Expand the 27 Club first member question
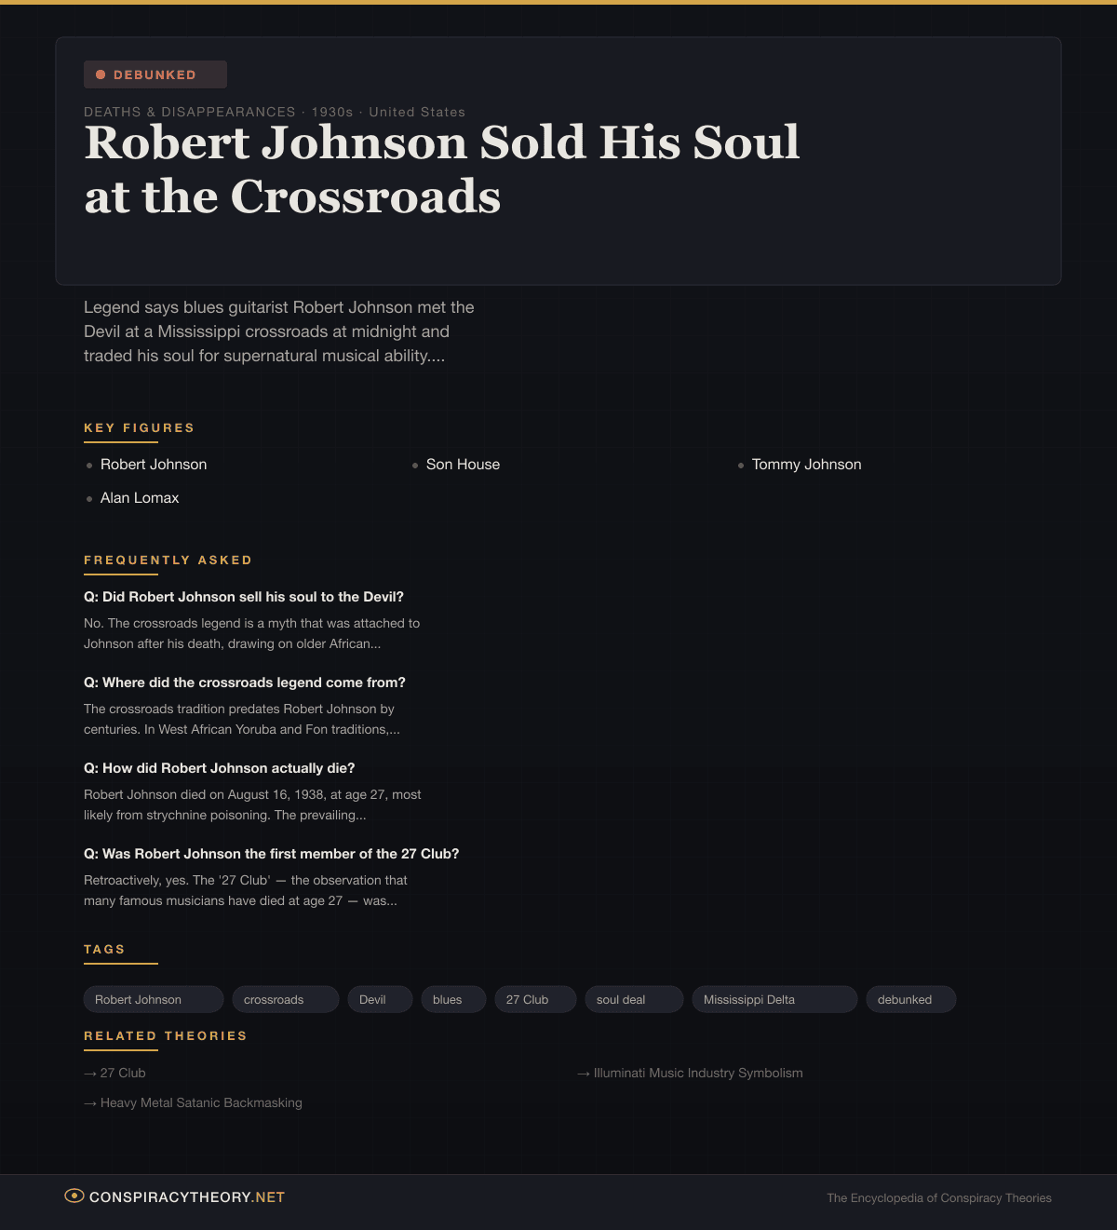The image size is (1117, 1230). click(x=272, y=854)
